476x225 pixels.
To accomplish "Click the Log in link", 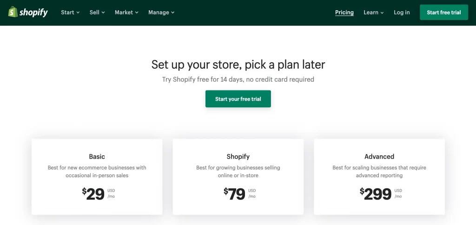I will coord(402,13).
